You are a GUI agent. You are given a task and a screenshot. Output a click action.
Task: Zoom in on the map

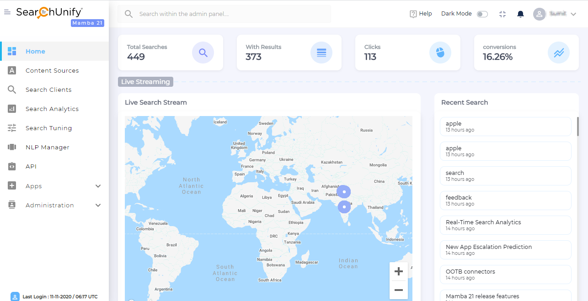pyautogui.click(x=398, y=271)
